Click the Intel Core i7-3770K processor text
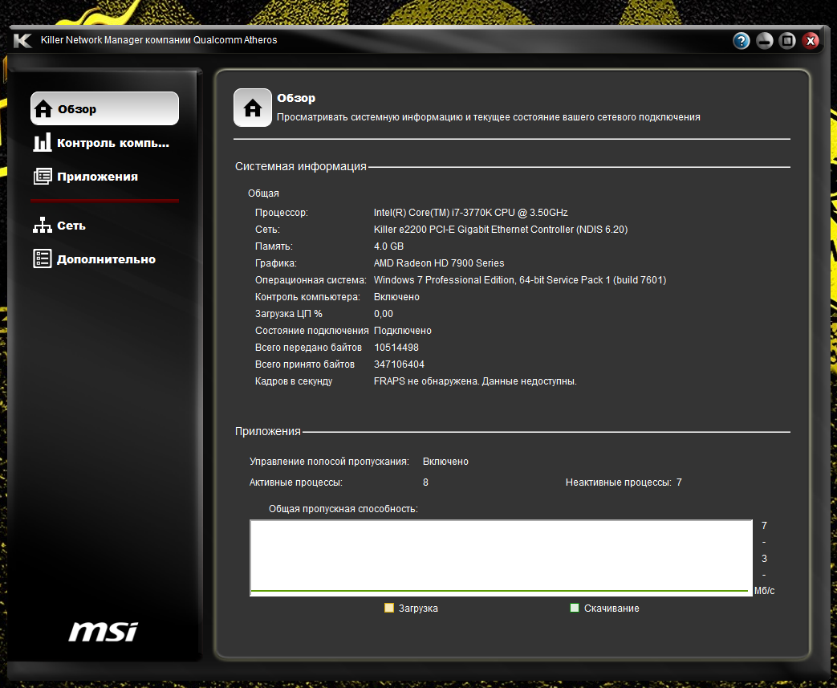 point(470,213)
